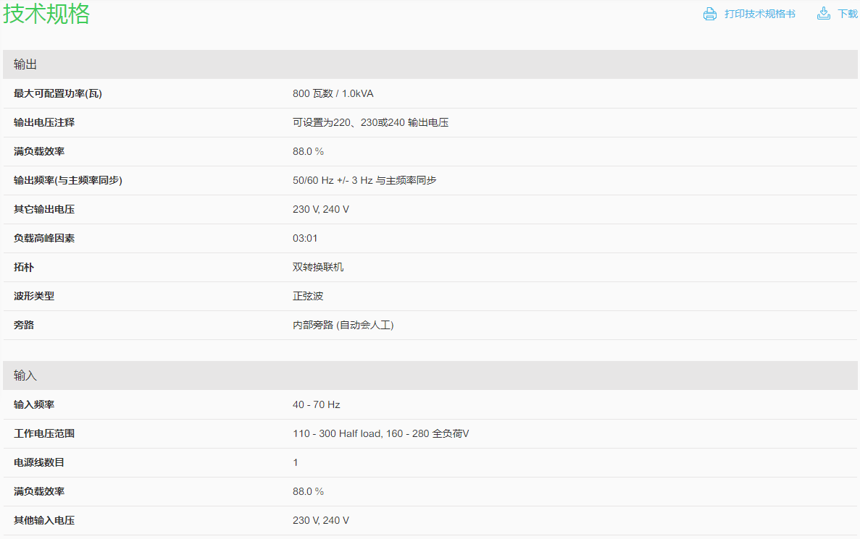Image resolution: width=860 pixels, height=539 pixels.
Task: Click the 波形类型 value 正弦波
Action: [308, 296]
